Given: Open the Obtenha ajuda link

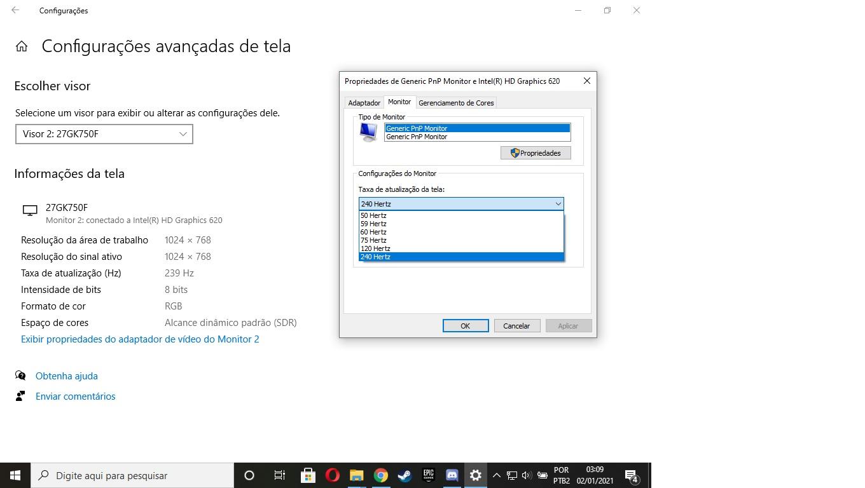Looking at the screenshot, I should tap(67, 376).
